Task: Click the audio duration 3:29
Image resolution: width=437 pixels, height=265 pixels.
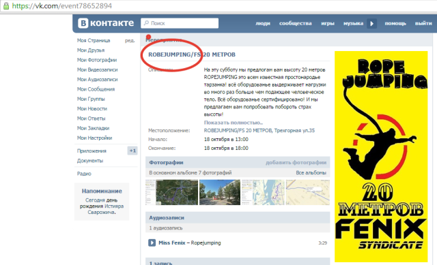Action: (322, 243)
